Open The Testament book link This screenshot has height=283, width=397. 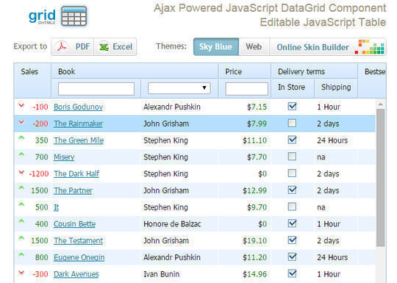click(x=79, y=240)
